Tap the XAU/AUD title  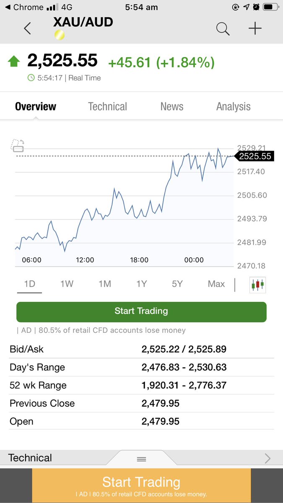(x=83, y=22)
